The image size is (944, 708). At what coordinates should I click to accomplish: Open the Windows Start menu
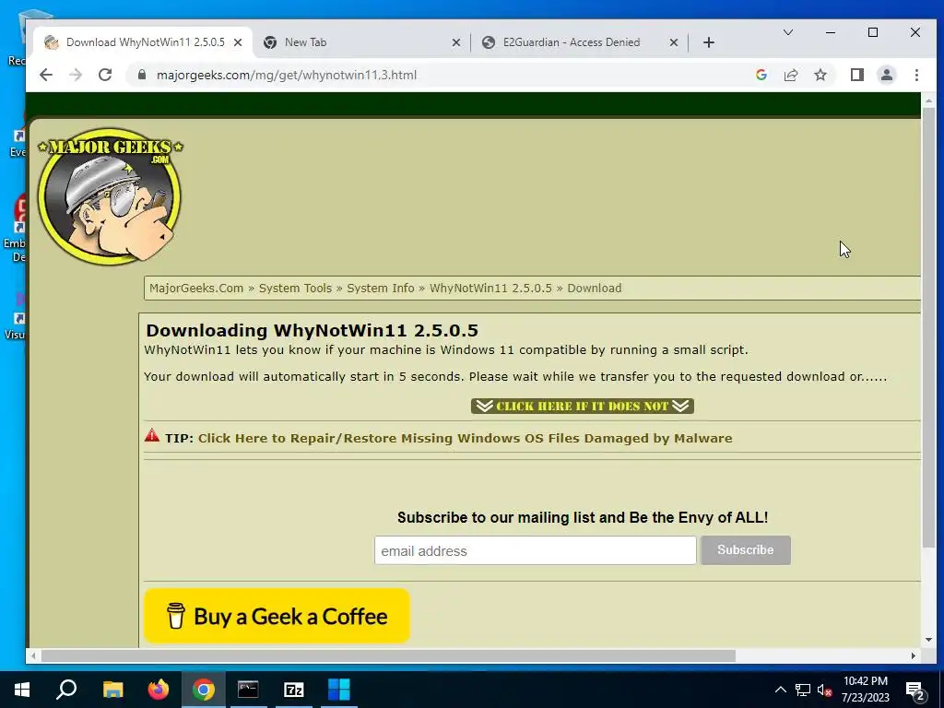coord(22,690)
